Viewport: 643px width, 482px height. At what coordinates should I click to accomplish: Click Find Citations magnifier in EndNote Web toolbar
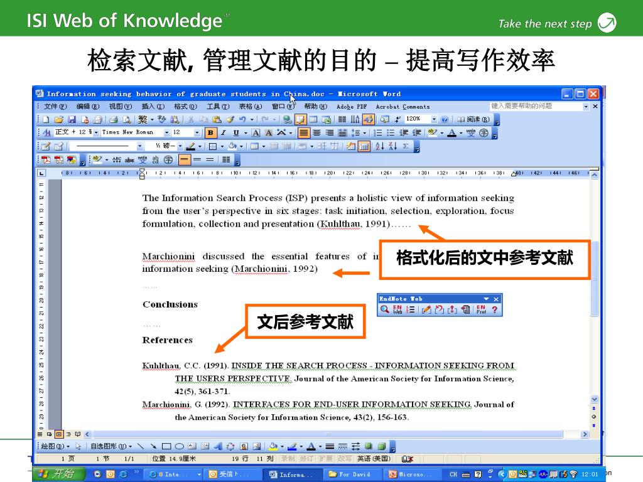pos(384,309)
